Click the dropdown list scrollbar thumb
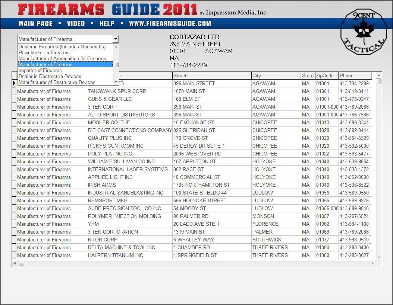Screen dimensions: 393x305 116,64
